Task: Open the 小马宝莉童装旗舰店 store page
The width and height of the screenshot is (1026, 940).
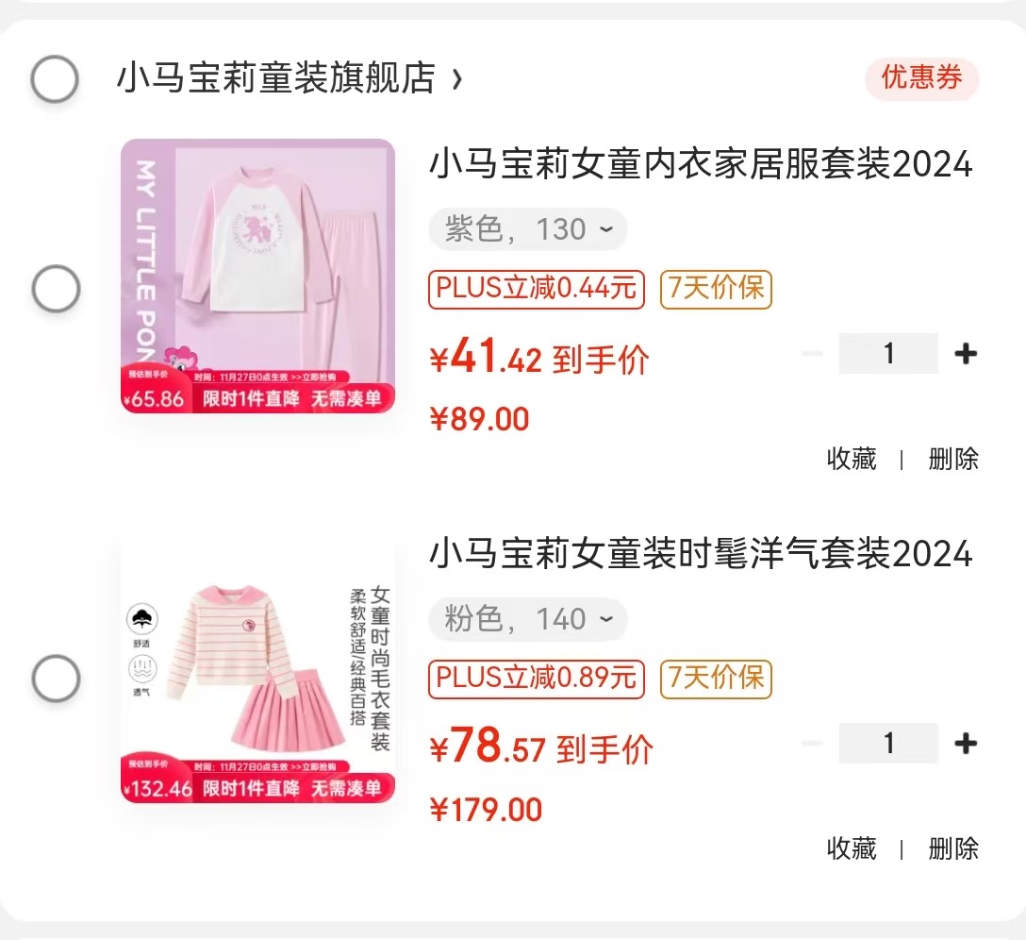Action: (276, 78)
